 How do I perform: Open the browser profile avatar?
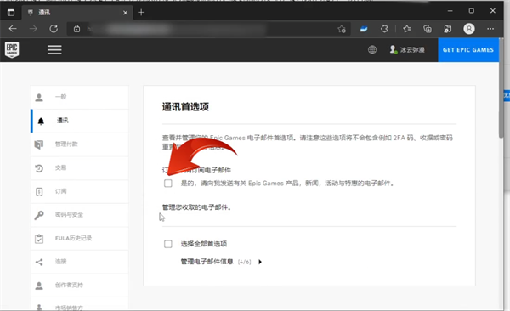(x=469, y=29)
